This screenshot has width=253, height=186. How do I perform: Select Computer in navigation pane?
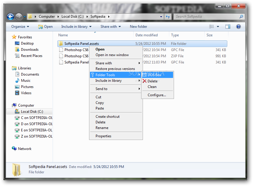tap(23, 105)
